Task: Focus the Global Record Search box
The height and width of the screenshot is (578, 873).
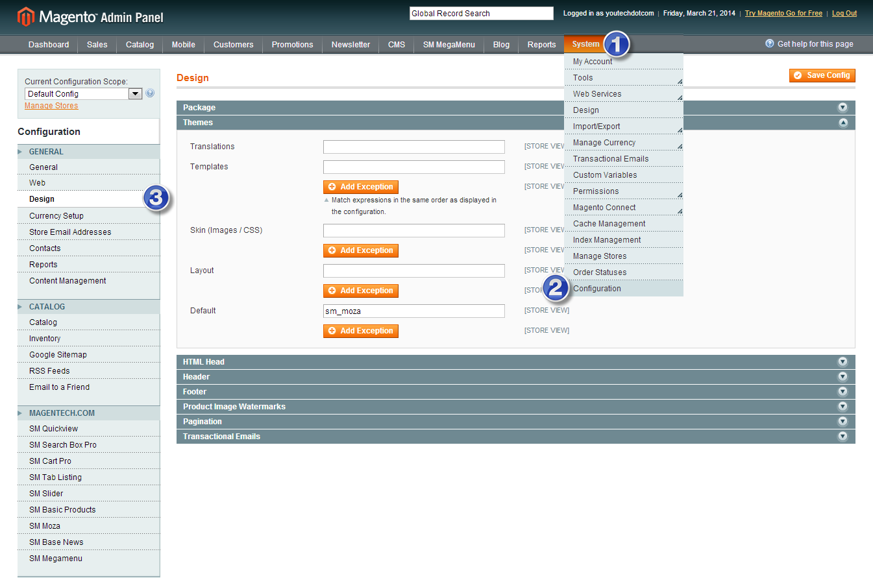Action: (x=481, y=14)
